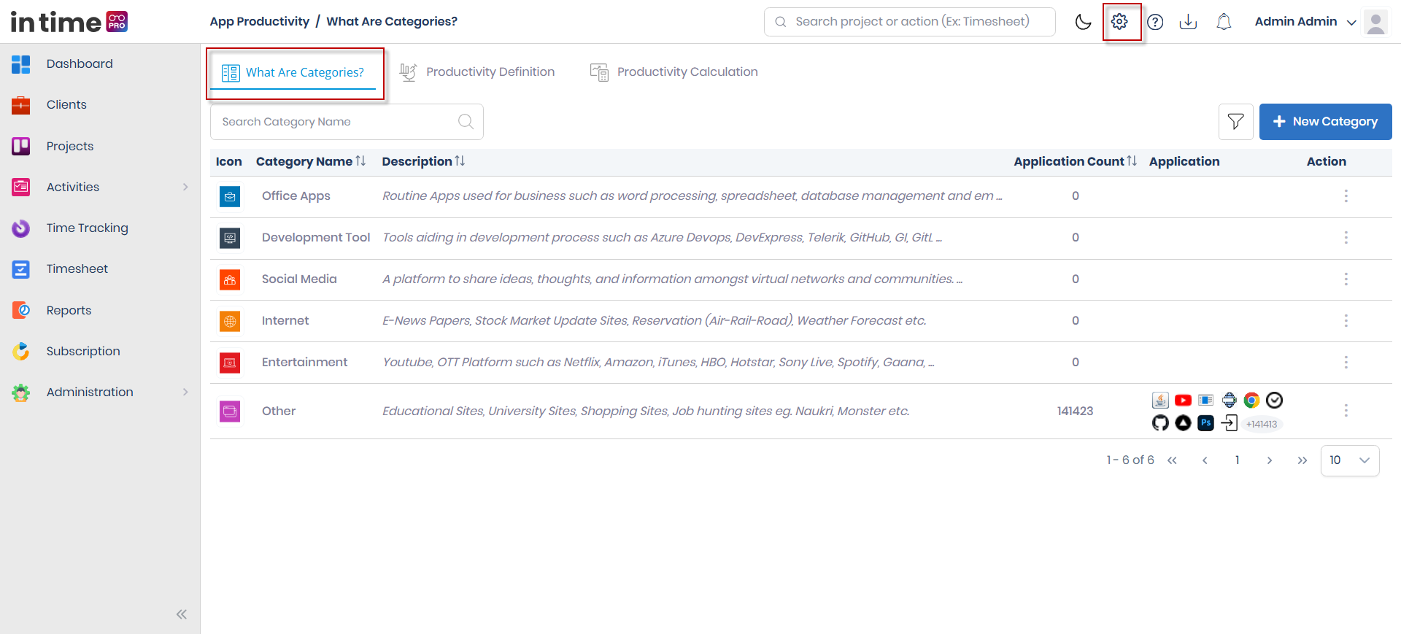1401x634 pixels.
Task: Expand Activities submenu chevron
Action: click(185, 187)
